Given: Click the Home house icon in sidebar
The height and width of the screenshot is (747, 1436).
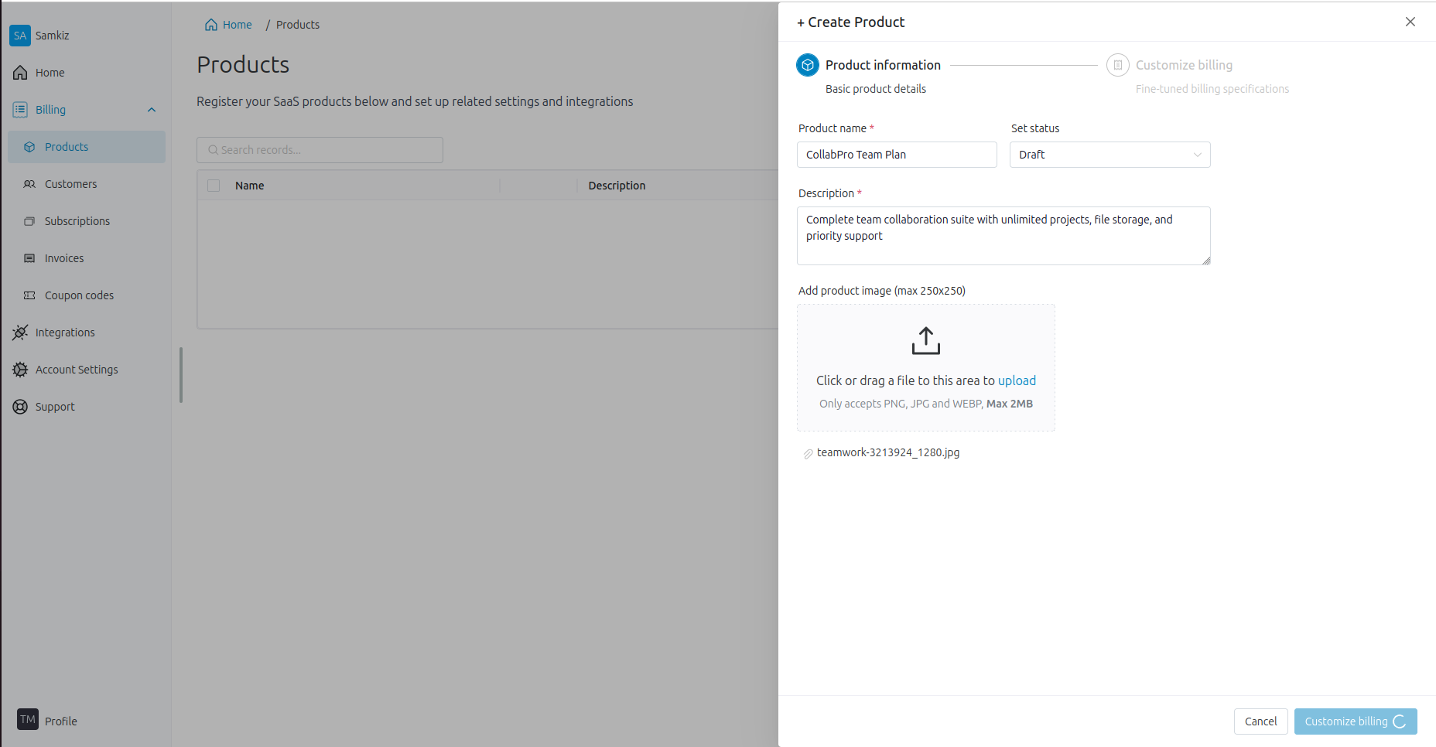Looking at the screenshot, I should tap(20, 73).
